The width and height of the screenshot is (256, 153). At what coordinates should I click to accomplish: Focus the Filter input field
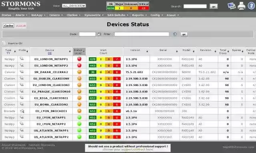(x=142, y=34)
